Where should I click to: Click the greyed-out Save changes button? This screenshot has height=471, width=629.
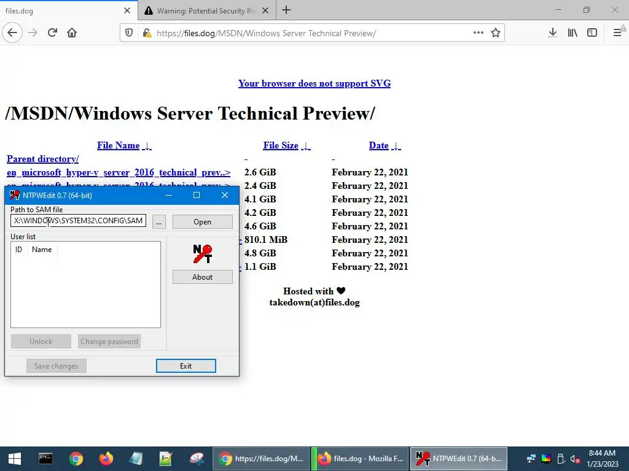point(56,366)
